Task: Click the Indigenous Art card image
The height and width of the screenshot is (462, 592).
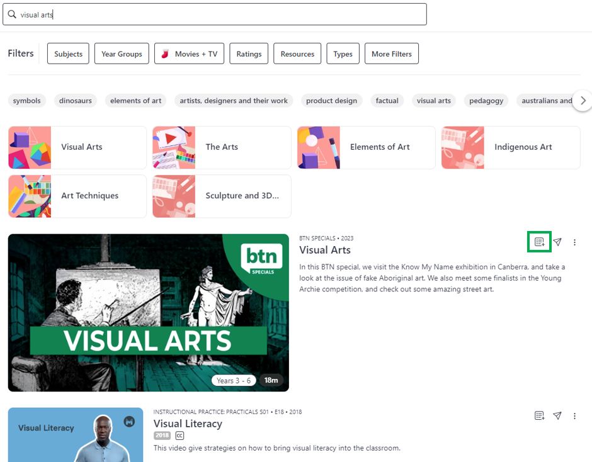Action: (463, 147)
